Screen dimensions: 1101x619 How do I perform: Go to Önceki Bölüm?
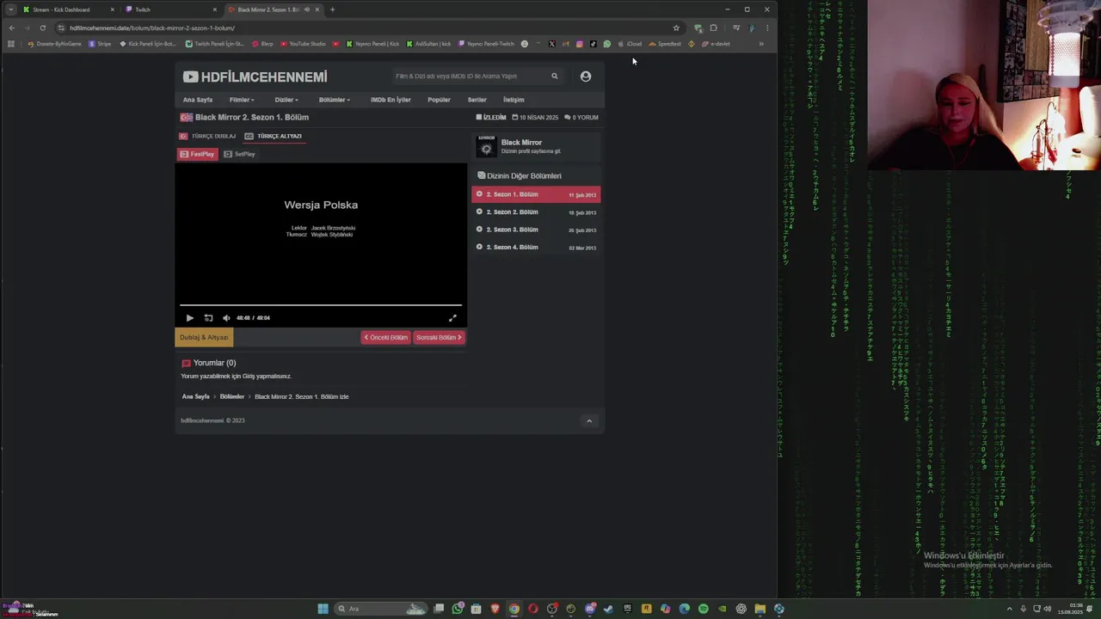tap(385, 338)
